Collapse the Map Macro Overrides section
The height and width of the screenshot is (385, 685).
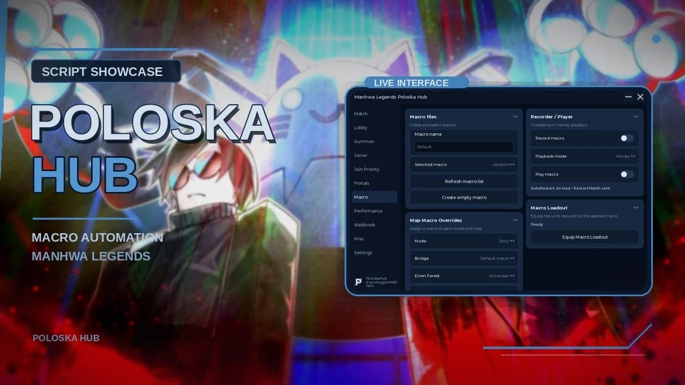click(x=515, y=220)
